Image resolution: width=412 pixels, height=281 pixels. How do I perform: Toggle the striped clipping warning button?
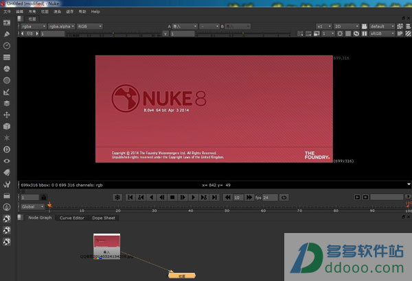point(408,34)
